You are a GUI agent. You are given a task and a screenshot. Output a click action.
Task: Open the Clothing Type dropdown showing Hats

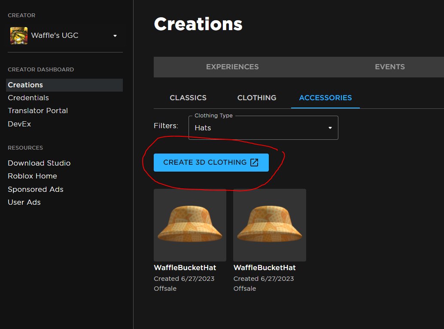click(x=263, y=128)
